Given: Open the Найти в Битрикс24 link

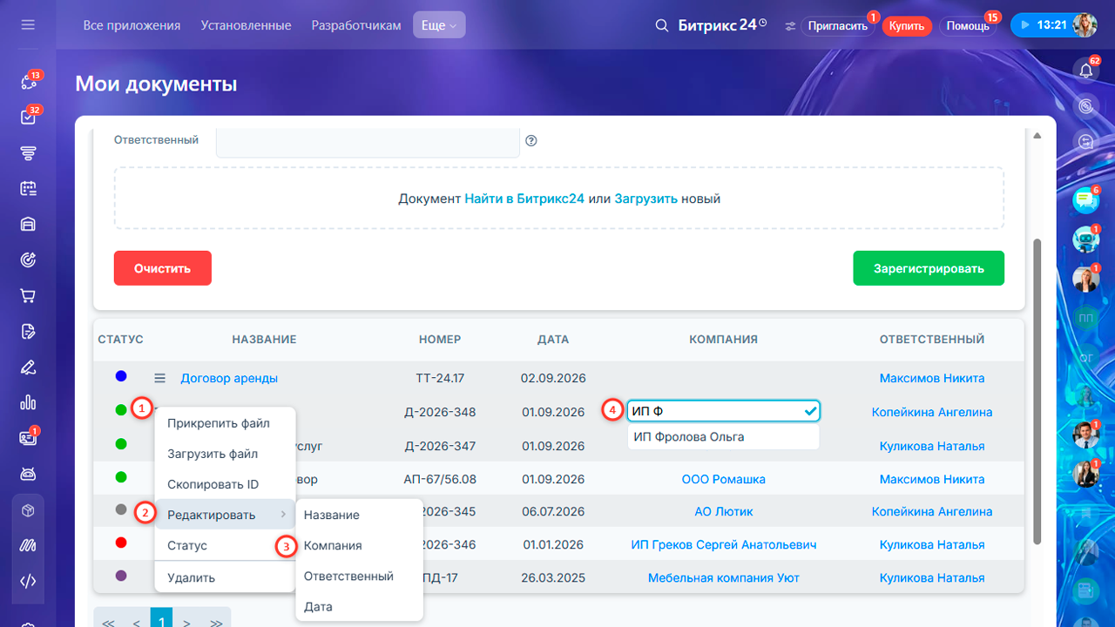Looking at the screenshot, I should 524,199.
